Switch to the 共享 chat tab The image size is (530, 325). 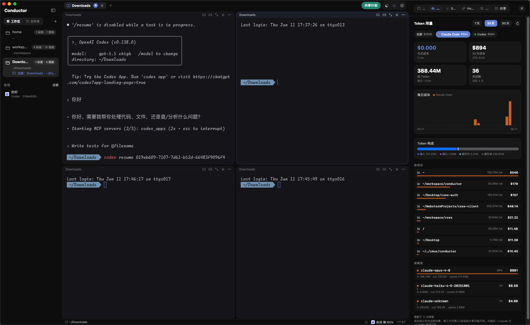(500, 9)
